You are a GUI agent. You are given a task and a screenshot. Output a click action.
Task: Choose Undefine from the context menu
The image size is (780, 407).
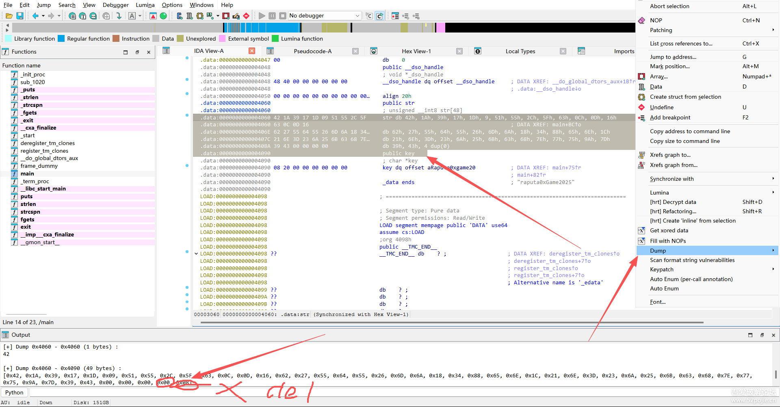click(x=661, y=107)
